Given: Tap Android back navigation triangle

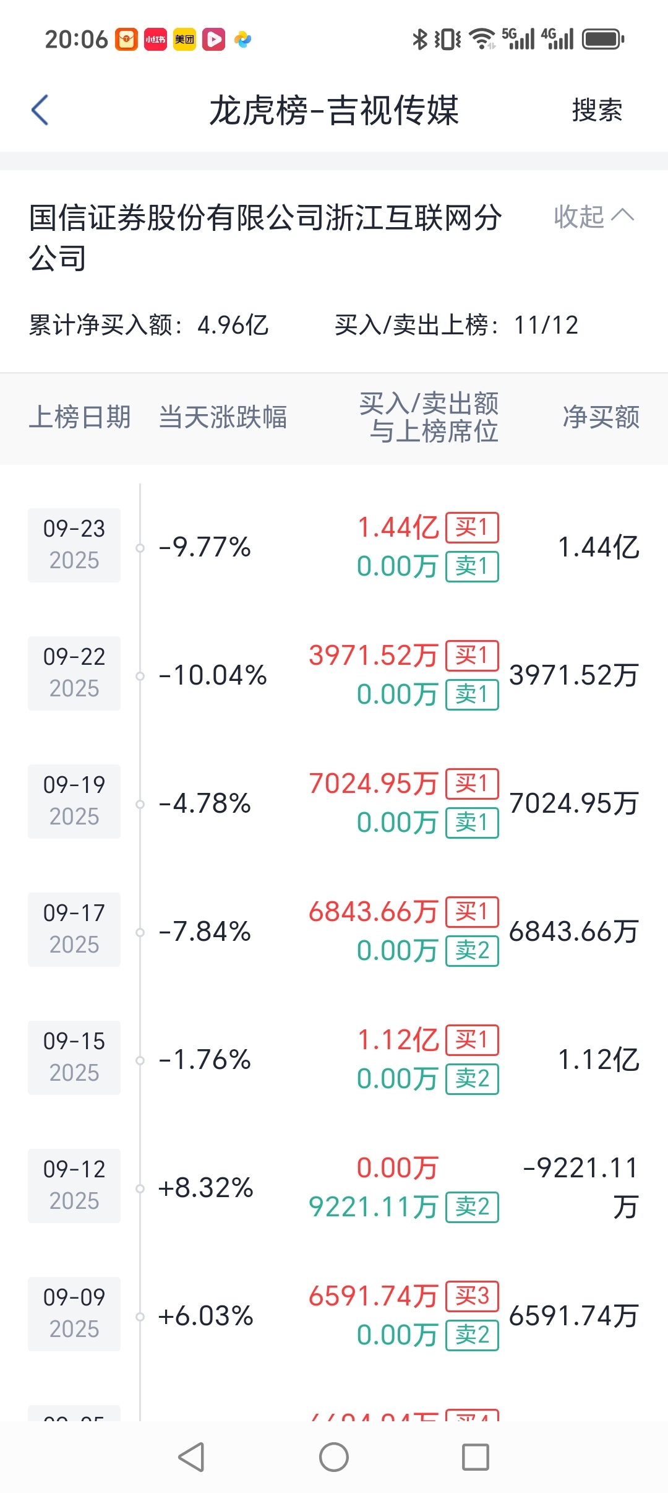Looking at the screenshot, I should (191, 1457).
